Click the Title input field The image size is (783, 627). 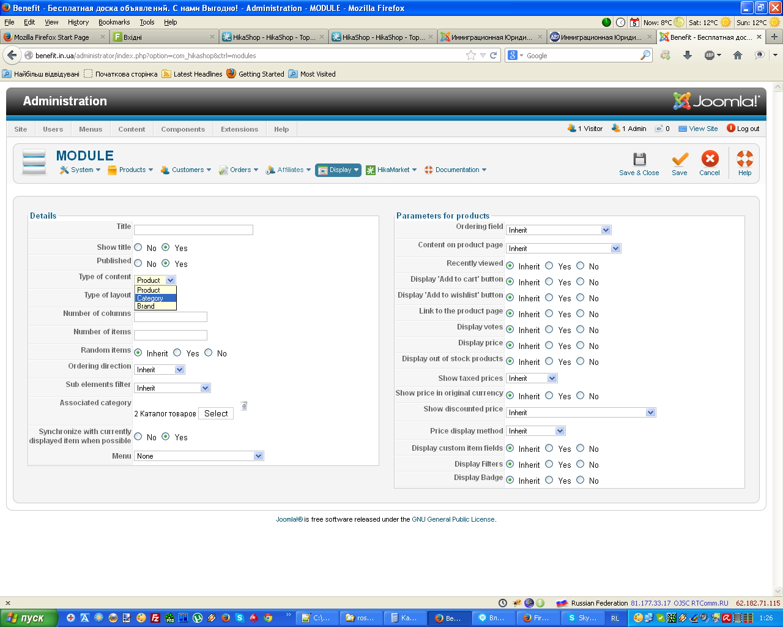193,230
